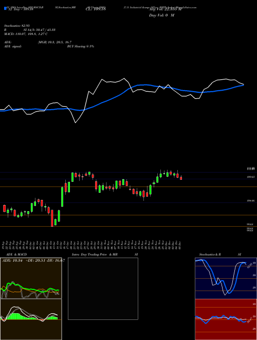The height and width of the screenshot is (340, 257).
Task: Click the 'MACD: 110.07, 108.8, 1.27 C' line
Action: [26, 34]
